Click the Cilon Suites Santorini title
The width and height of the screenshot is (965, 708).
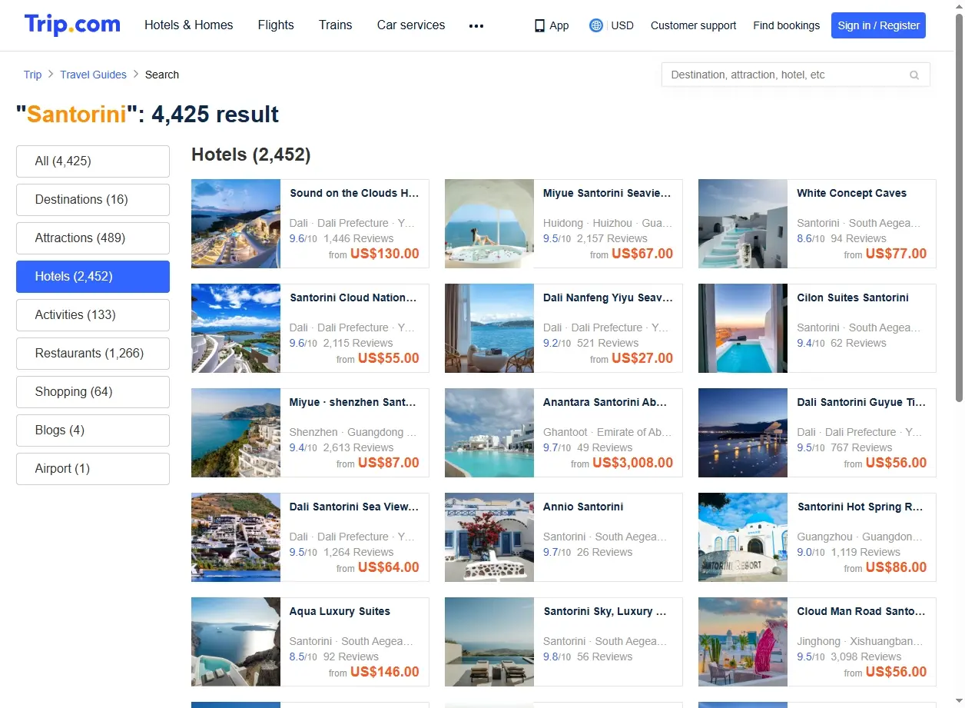pos(853,297)
